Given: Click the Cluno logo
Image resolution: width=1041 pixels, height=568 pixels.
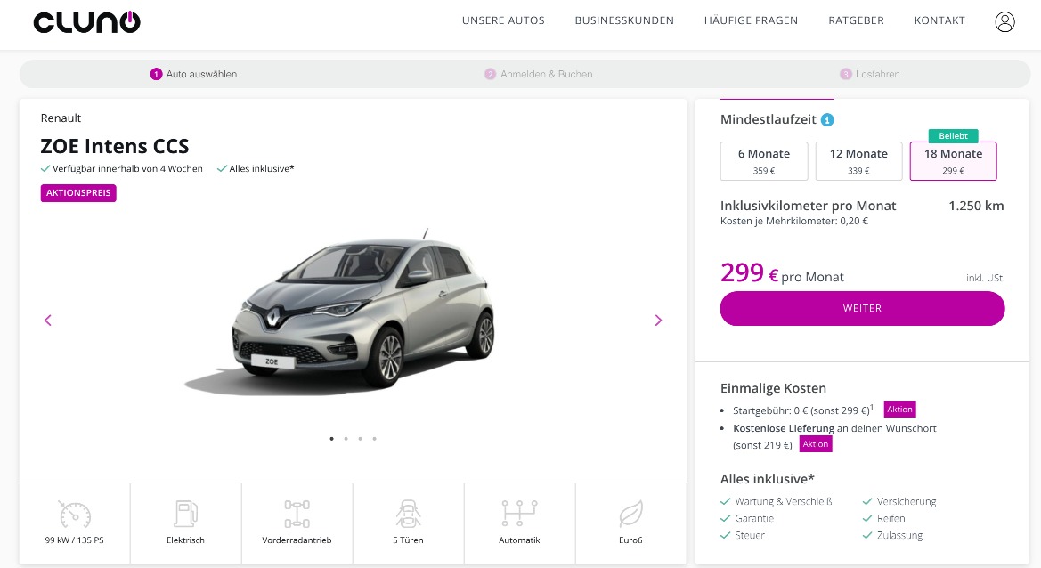Looking at the screenshot, I should coord(87,22).
